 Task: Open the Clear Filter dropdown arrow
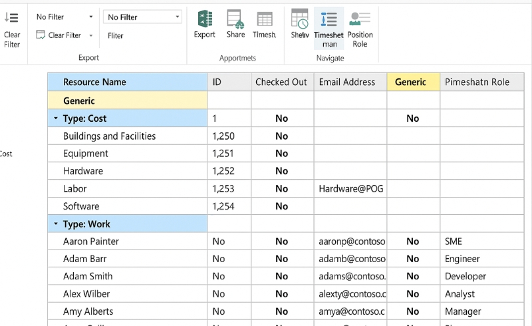point(91,36)
